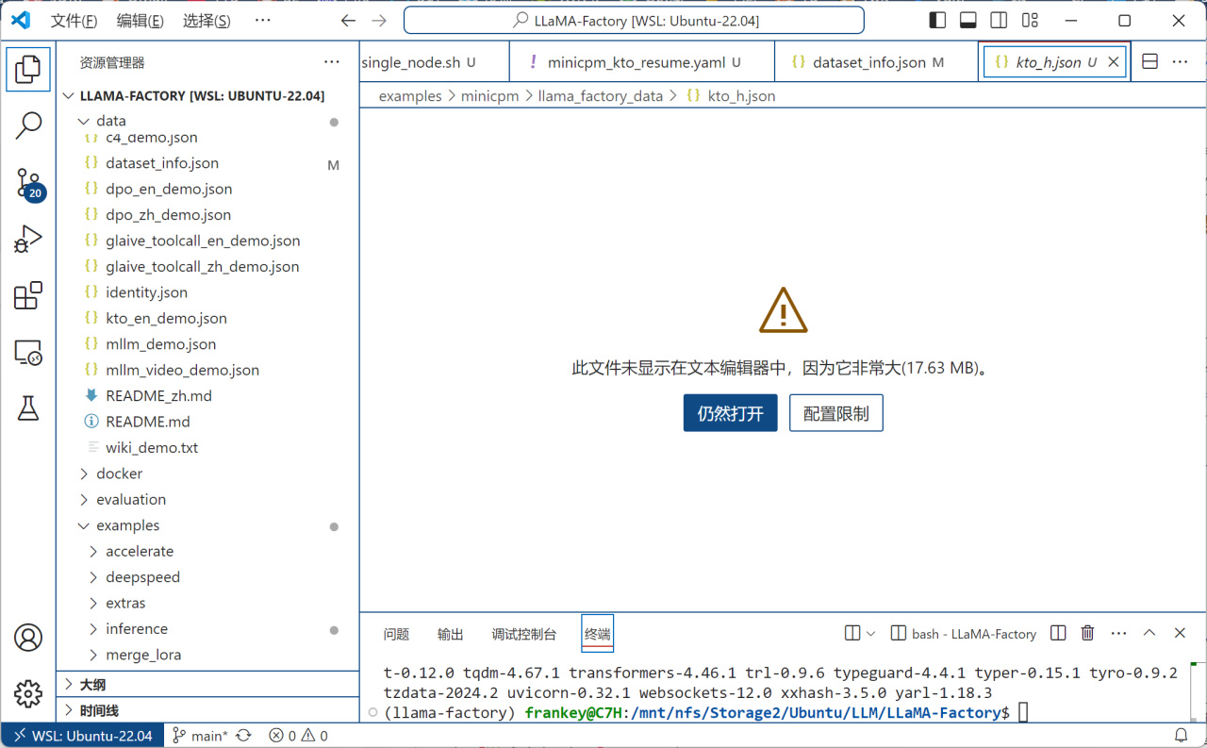Screen dimensions: 1207x748
Task: Switch to the single_node.sh editor tab
Action: coord(435,62)
